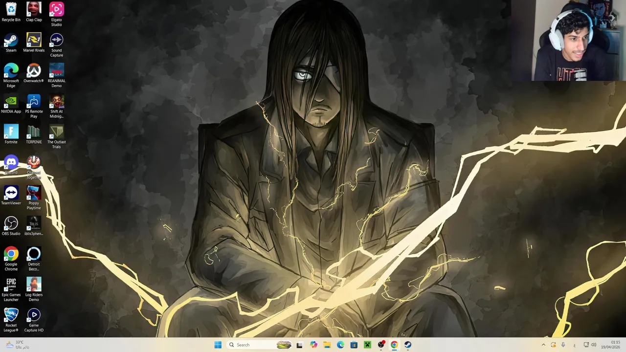Image resolution: width=626 pixels, height=352 pixels.
Task: Switch to OBS Studio in the taskbar
Action: tap(380, 345)
